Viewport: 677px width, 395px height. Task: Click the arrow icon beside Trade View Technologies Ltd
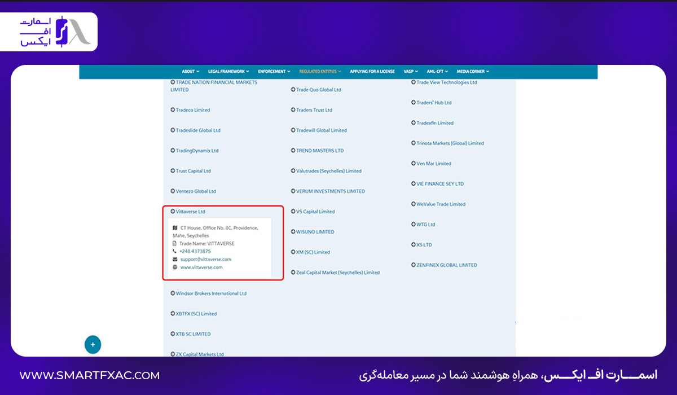414,82
